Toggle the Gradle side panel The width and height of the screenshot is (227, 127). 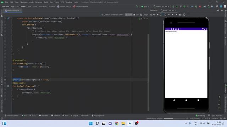(x=226, y=14)
